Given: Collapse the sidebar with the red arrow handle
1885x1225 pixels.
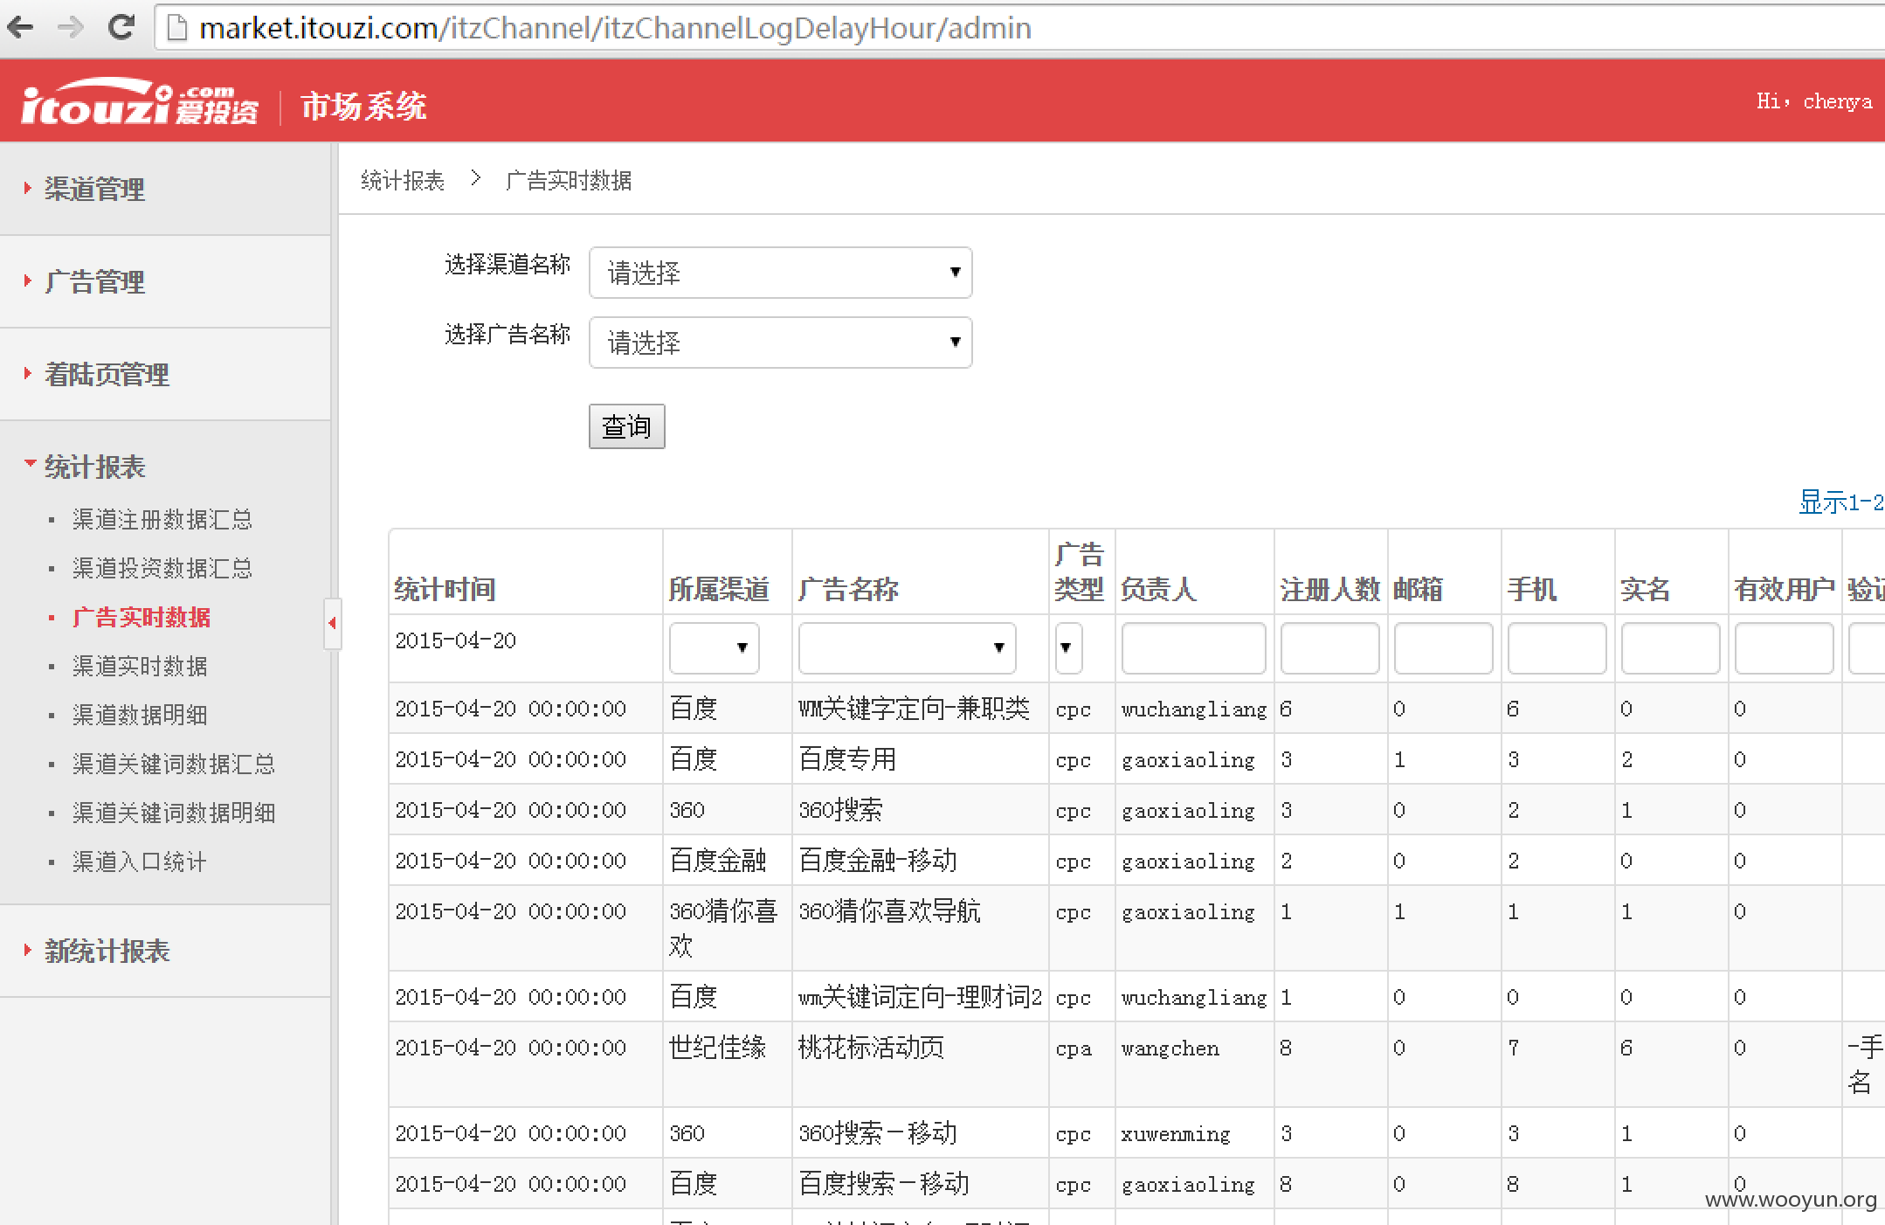Looking at the screenshot, I should coord(332,623).
